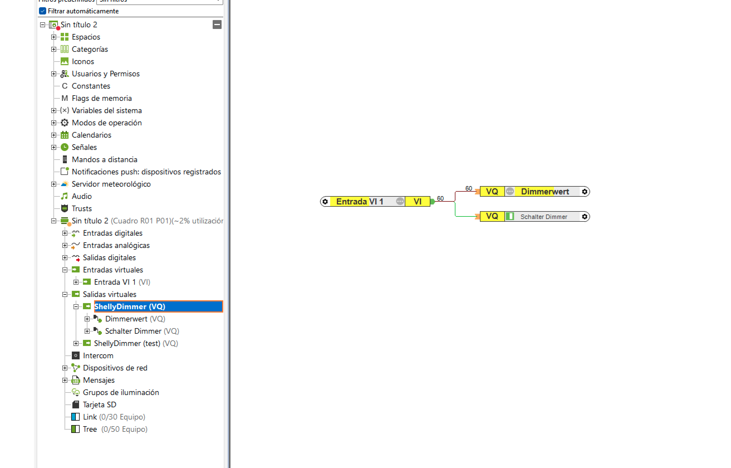731x468 pixels.
Task: Expand Servidor meteorológico node
Action: (x=54, y=184)
